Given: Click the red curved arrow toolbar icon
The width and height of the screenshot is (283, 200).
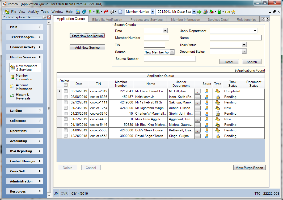Looking at the screenshot, I should 106,12.
